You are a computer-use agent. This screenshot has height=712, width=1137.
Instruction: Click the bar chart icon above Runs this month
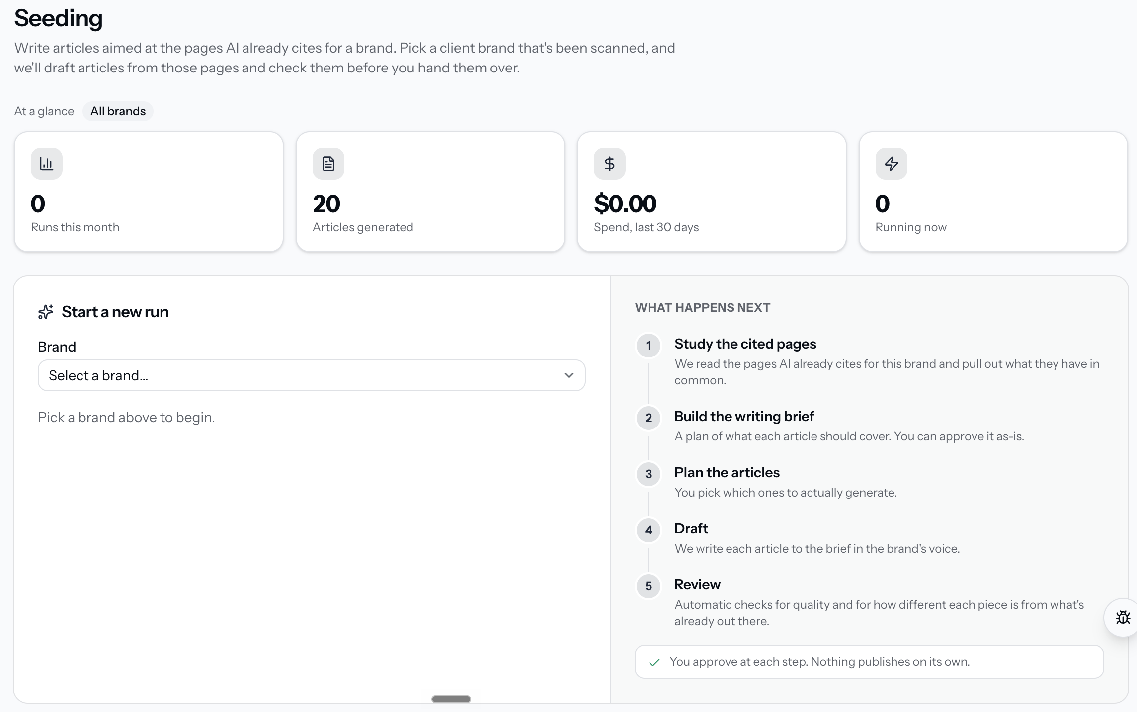[47, 164]
